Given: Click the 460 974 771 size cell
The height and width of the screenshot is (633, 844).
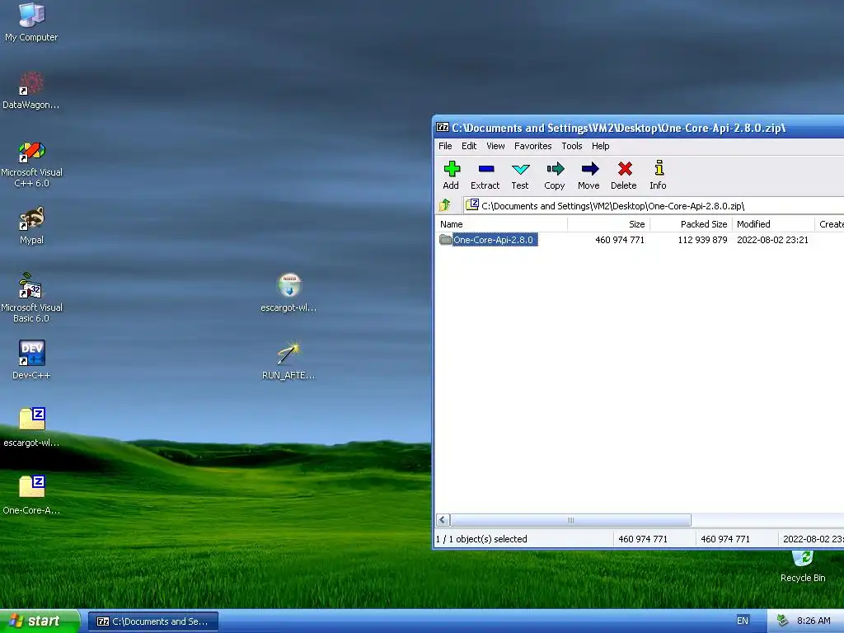Looking at the screenshot, I should tap(620, 240).
